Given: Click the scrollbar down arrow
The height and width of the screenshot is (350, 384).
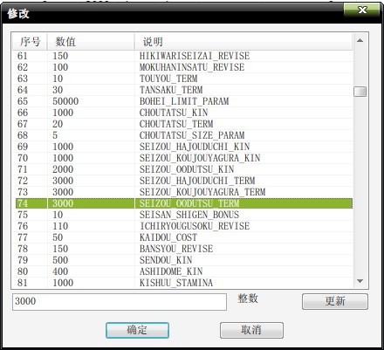Looking at the screenshot, I should pyautogui.click(x=360, y=281).
